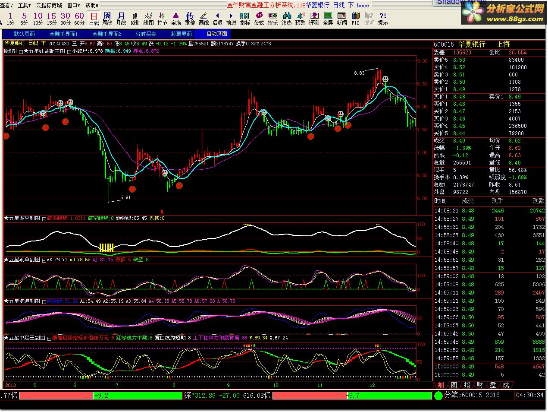Viewport: 548px width, 412px height.
Task: Choose the K线 candlestick chart type
Action: click(135, 19)
